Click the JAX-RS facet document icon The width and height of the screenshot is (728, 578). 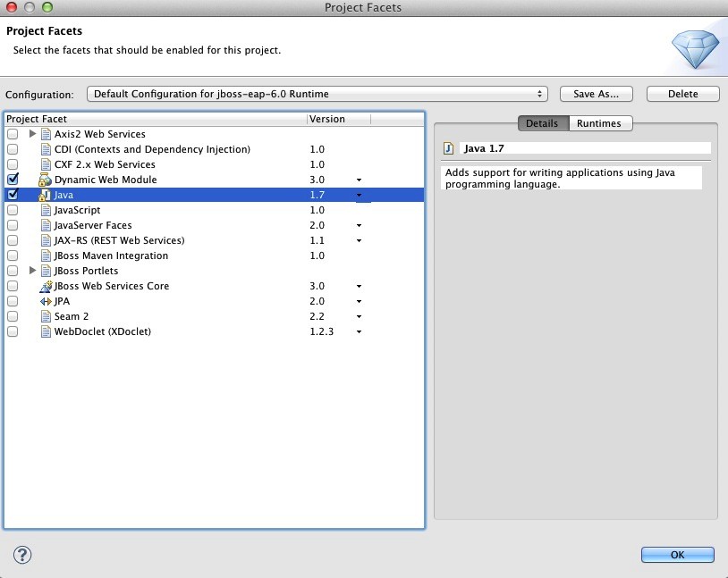[x=46, y=240]
